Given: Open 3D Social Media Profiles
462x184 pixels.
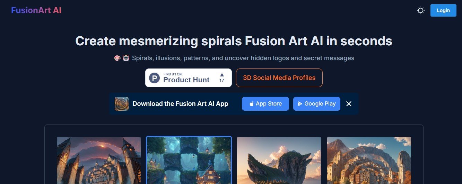Looking at the screenshot, I should pyautogui.click(x=279, y=78).
